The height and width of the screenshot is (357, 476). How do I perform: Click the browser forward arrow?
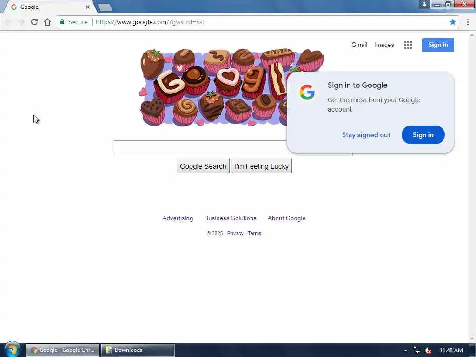click(21, 22)
